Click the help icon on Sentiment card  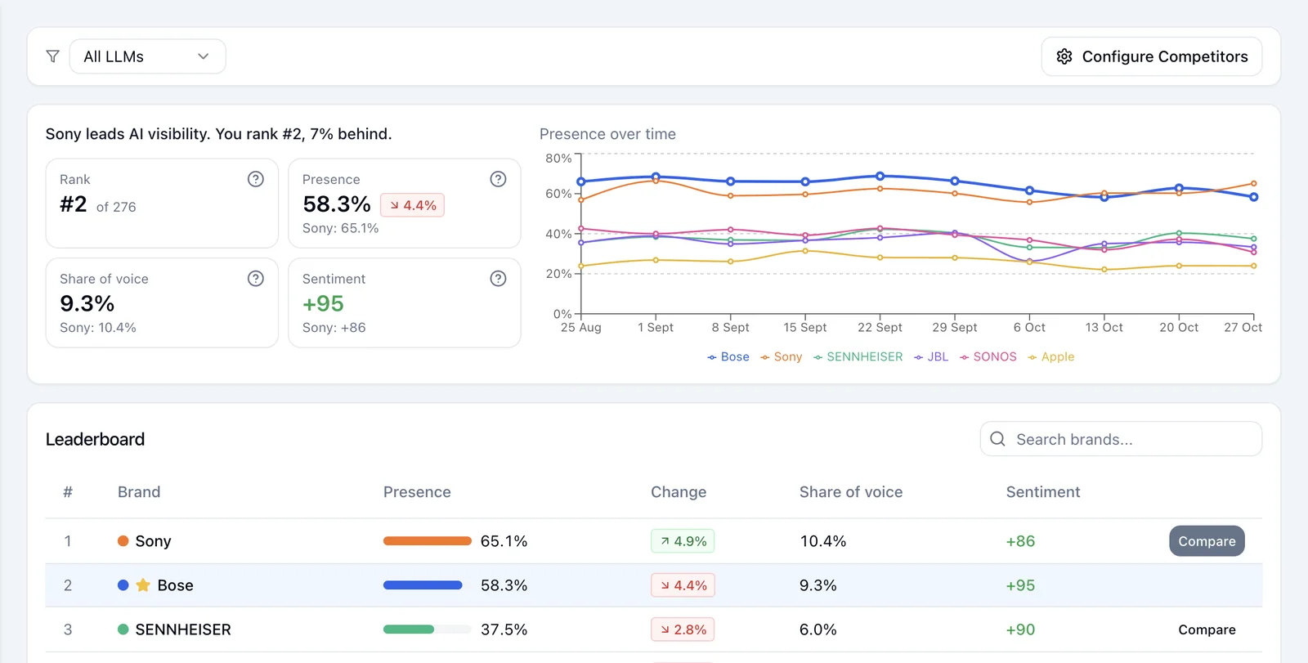[498, 279]
